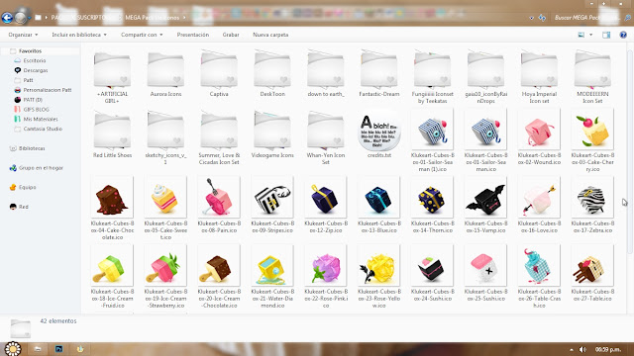The width and height of the screenshot is (634, 356).
Task: Open the Incluir en biblioteca dropdown
Action: pyautogui.click(x=79, y=35)
